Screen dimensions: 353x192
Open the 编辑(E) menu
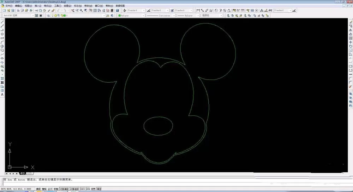tap(18, 6)
